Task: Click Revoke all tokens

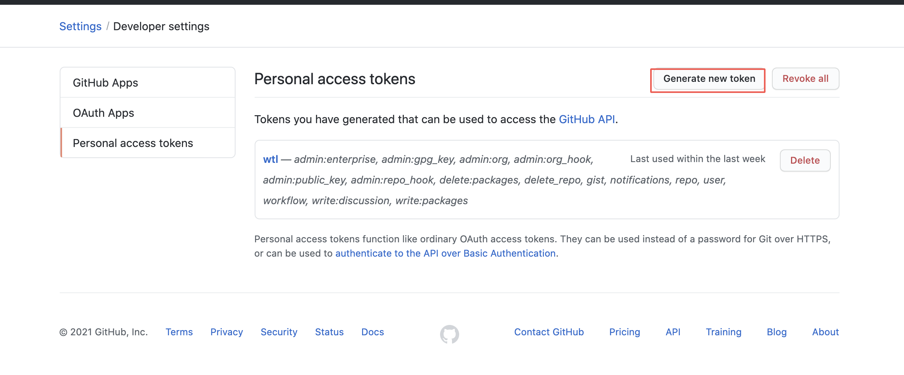Action: (805, 79)
